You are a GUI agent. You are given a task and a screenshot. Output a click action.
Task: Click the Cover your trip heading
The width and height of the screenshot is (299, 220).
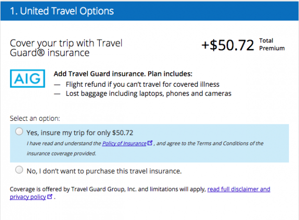coord(66,47)
